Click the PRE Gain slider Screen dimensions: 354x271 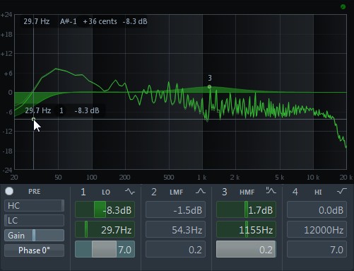click(34, 236)
